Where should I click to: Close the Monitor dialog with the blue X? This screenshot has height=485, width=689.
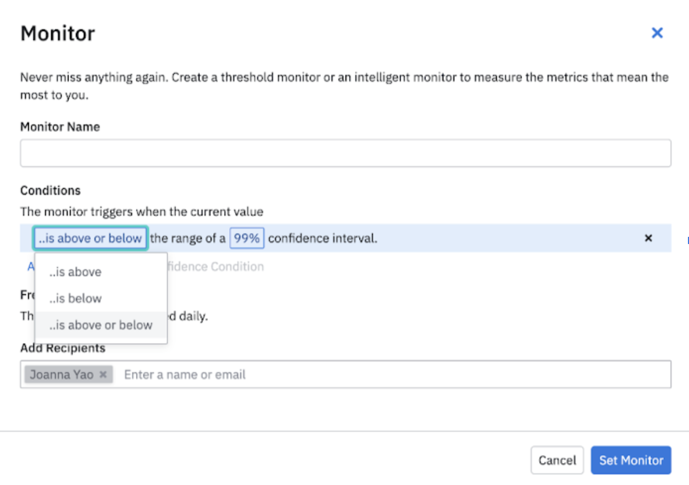coord(657,33)
